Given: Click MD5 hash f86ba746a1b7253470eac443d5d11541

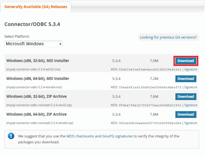Looking at the screenshot, I should (x=150, y=105).
